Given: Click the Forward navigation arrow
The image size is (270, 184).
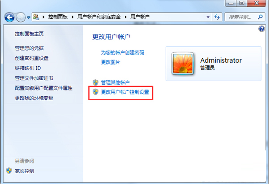Looking at the screenshot, I should click(x=21, y=17).
